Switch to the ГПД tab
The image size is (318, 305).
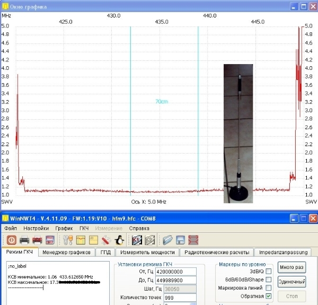105,252
